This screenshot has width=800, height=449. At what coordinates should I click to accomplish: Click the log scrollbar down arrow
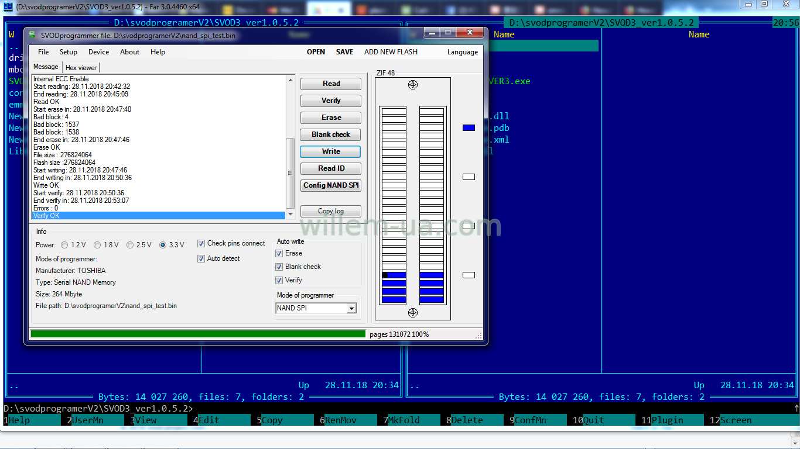(290, 215)
